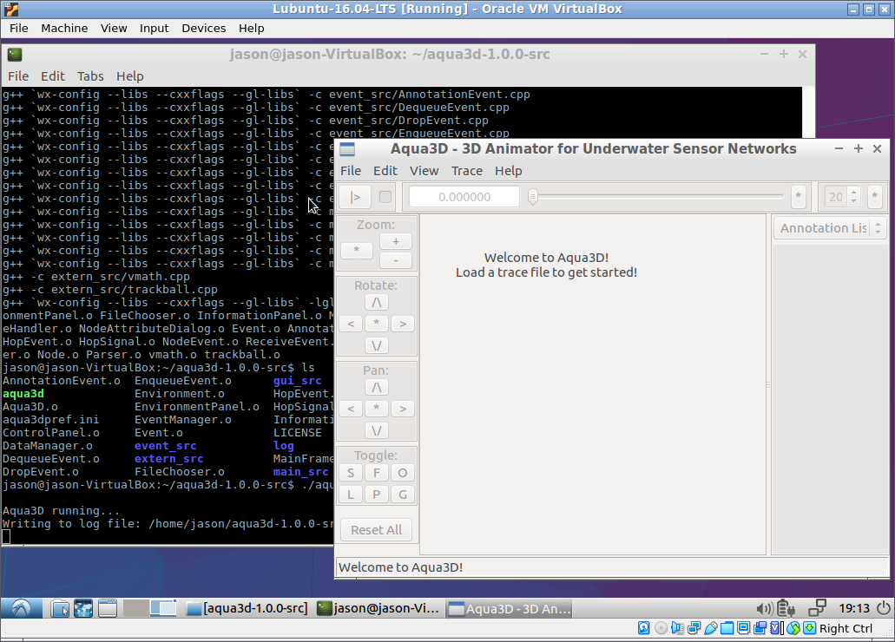Open the Aqua3D Help menu
This screenshot has width=895, height=642.
[x=508, y=171]
